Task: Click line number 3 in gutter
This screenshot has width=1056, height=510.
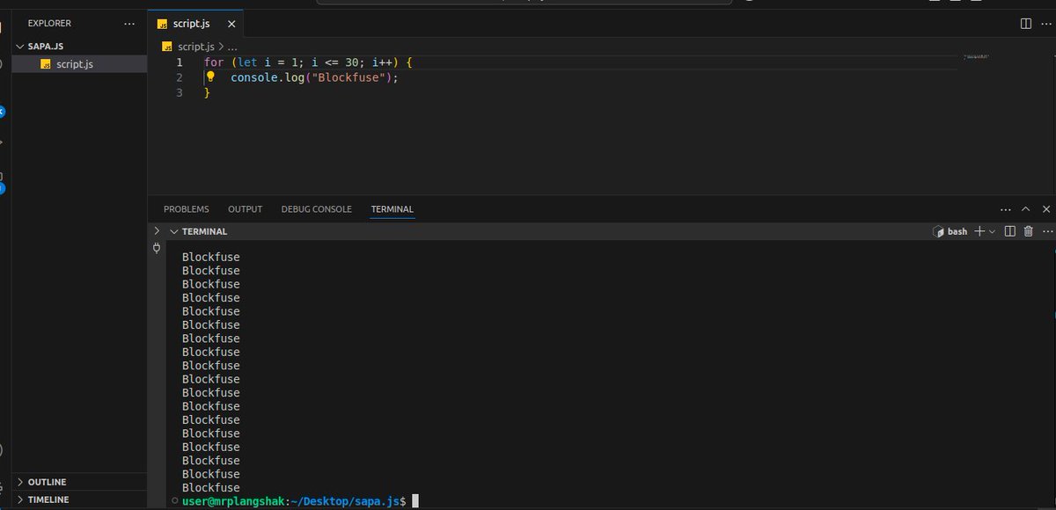Action: [180, 92]
